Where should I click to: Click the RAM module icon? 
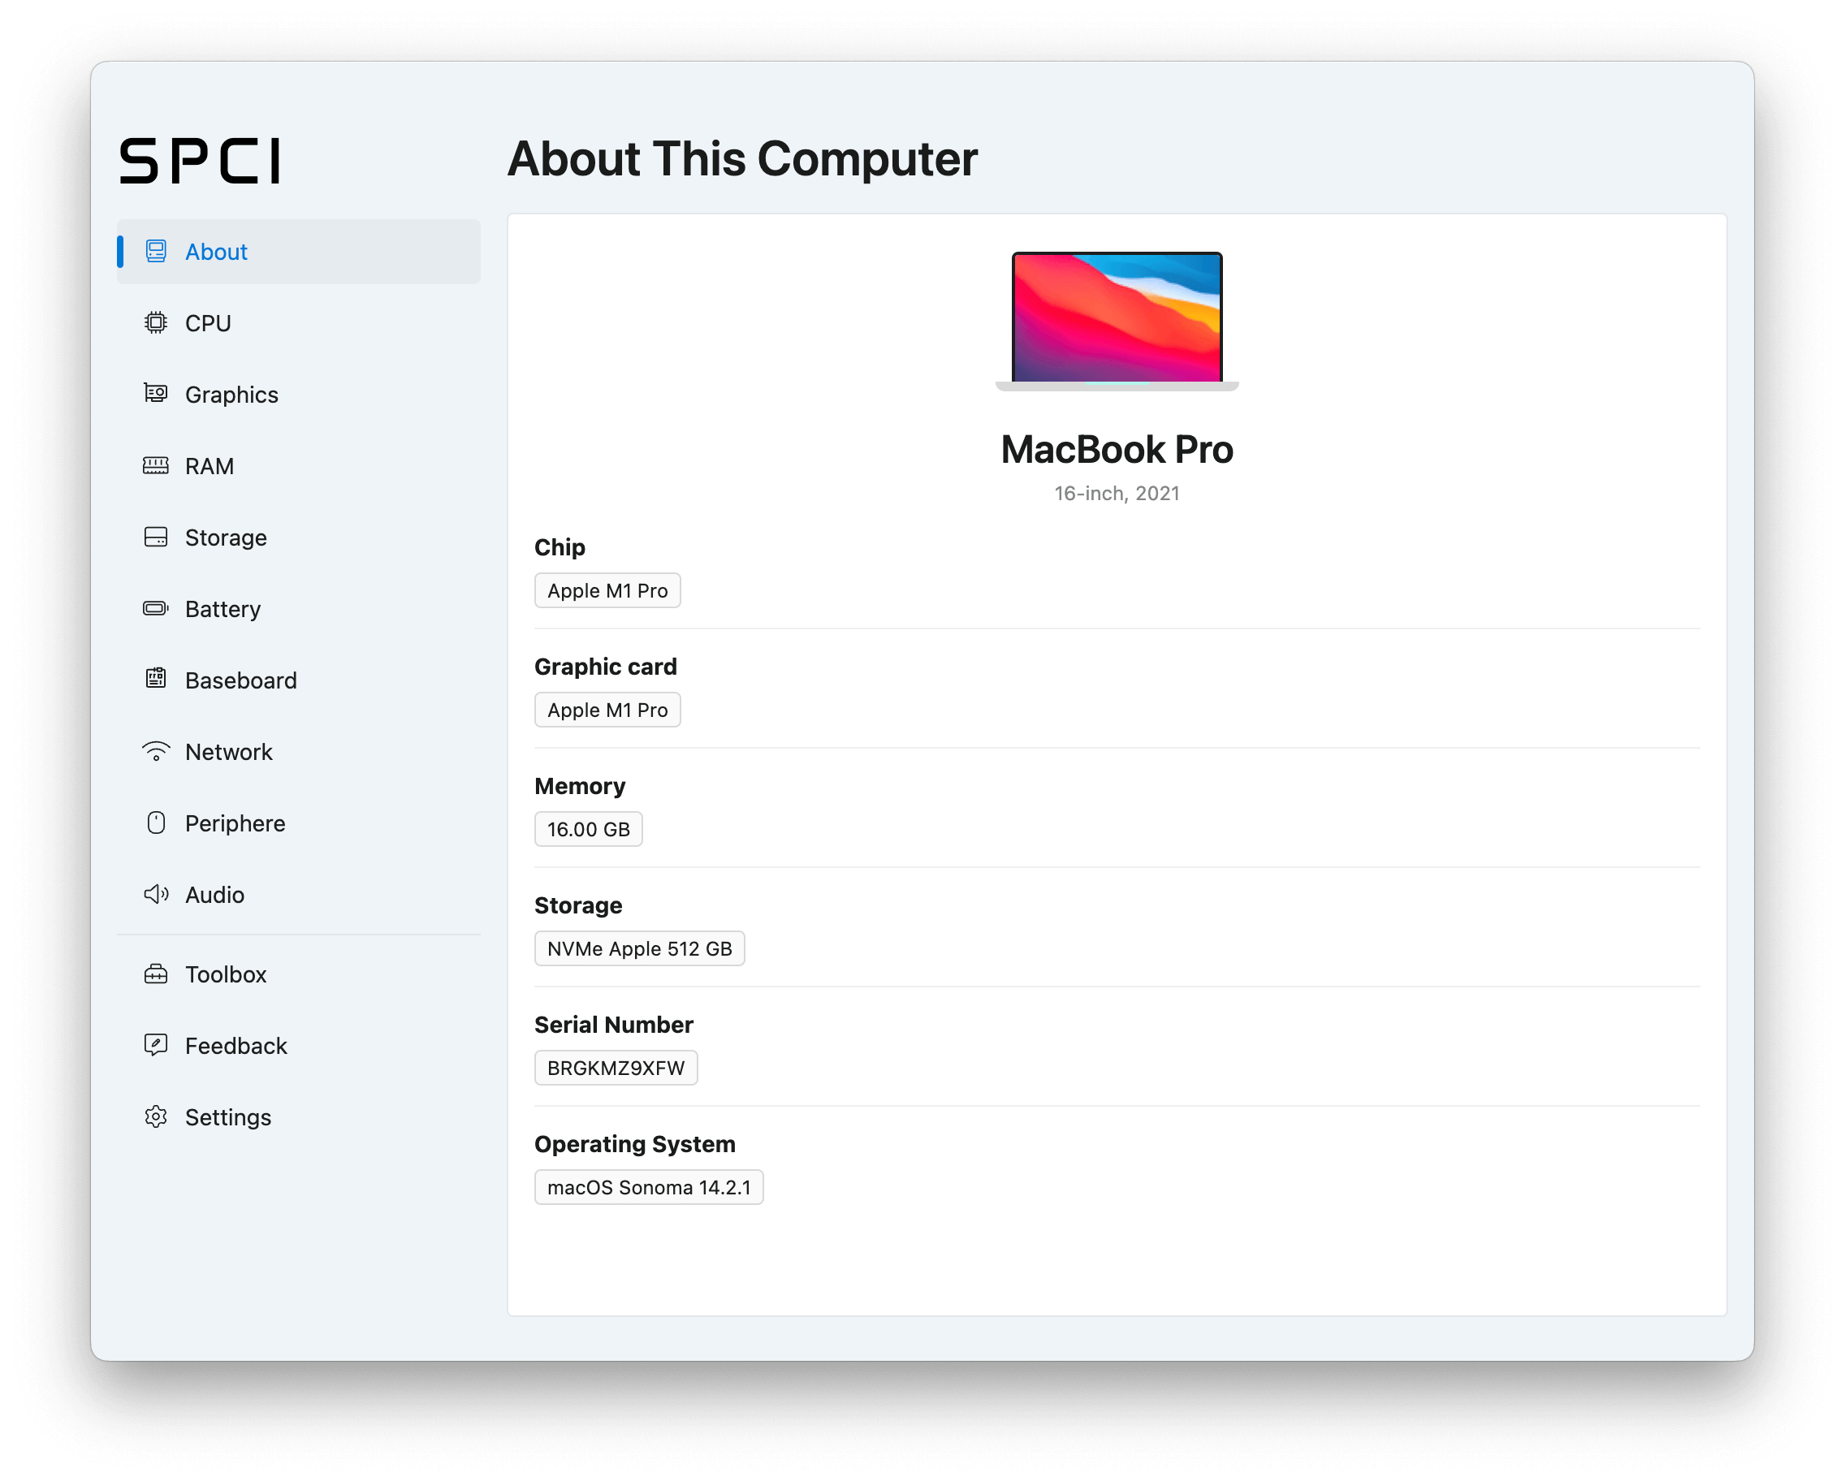click(156, 465)
